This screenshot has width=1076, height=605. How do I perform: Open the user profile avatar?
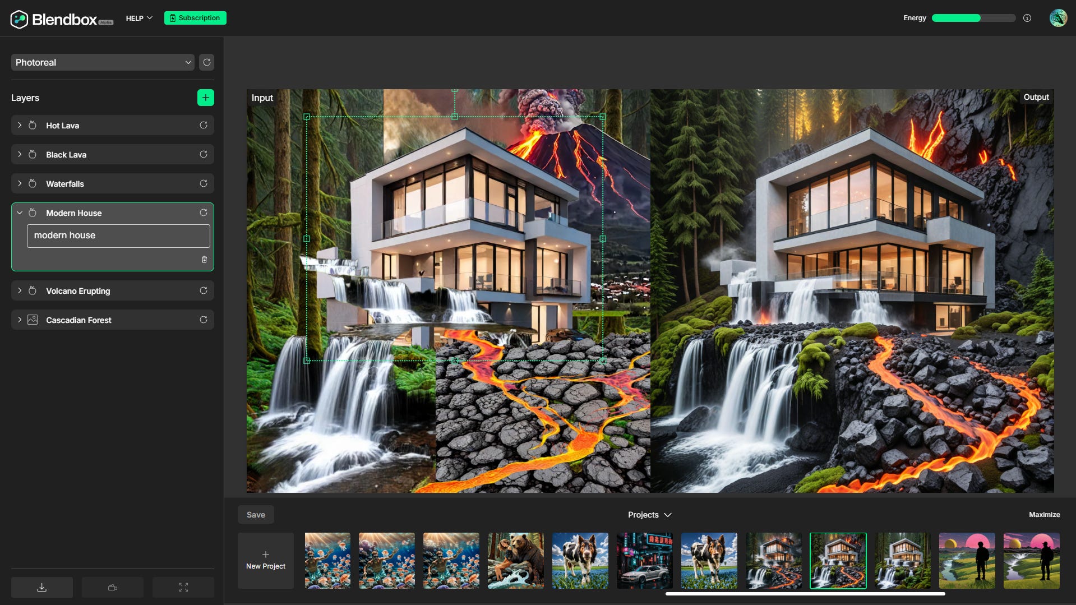1058,18
